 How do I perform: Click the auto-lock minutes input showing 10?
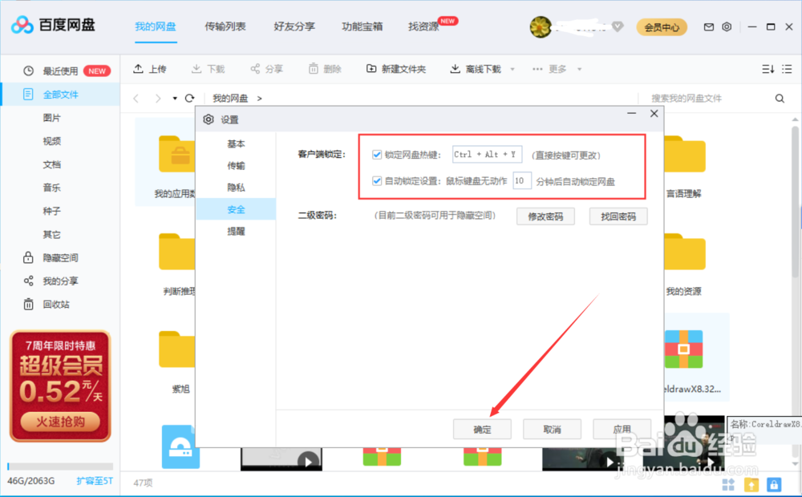522,180
